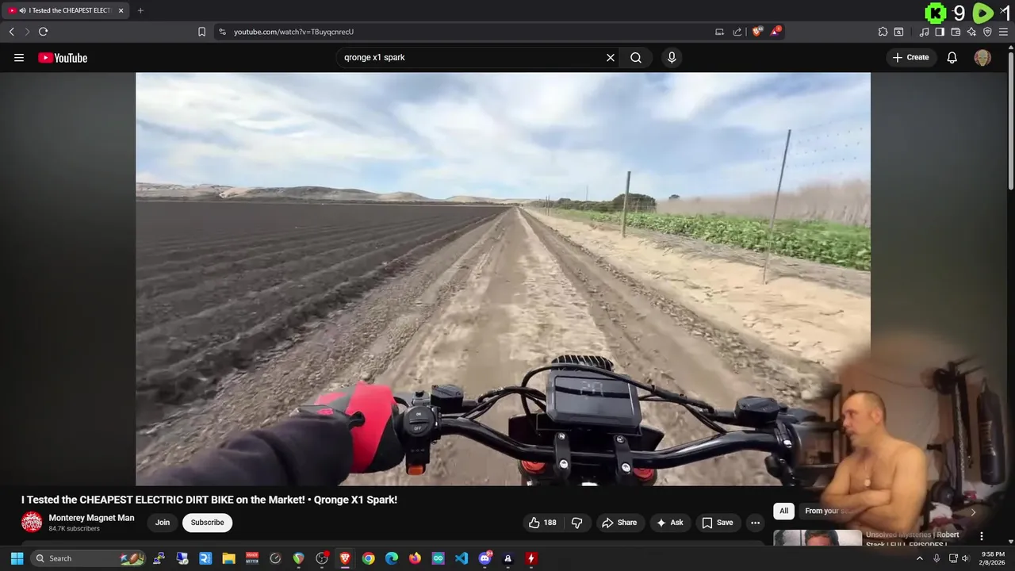
Task: Subscribe to Monterey Magnet Man
Action: [207, 523]
